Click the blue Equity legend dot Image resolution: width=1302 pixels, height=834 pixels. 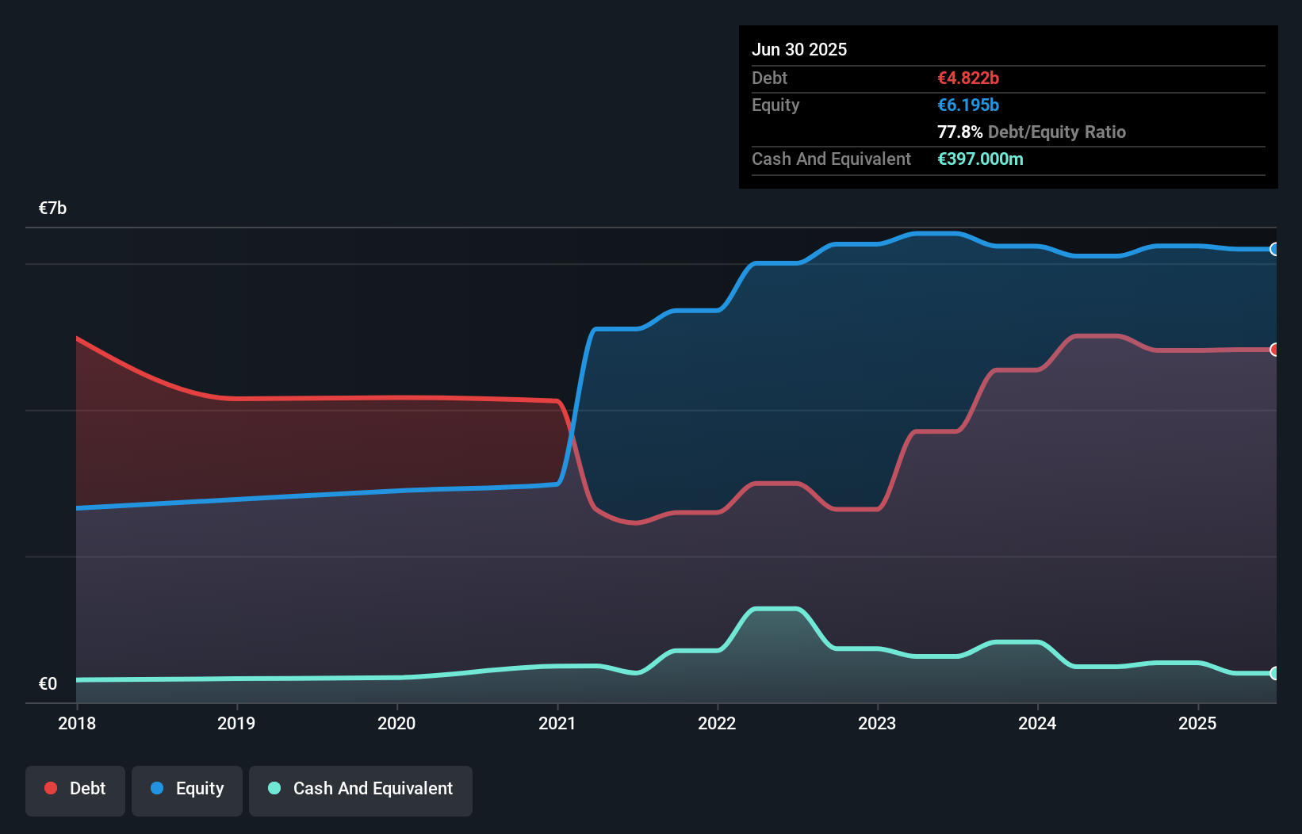tap(157, 788)
